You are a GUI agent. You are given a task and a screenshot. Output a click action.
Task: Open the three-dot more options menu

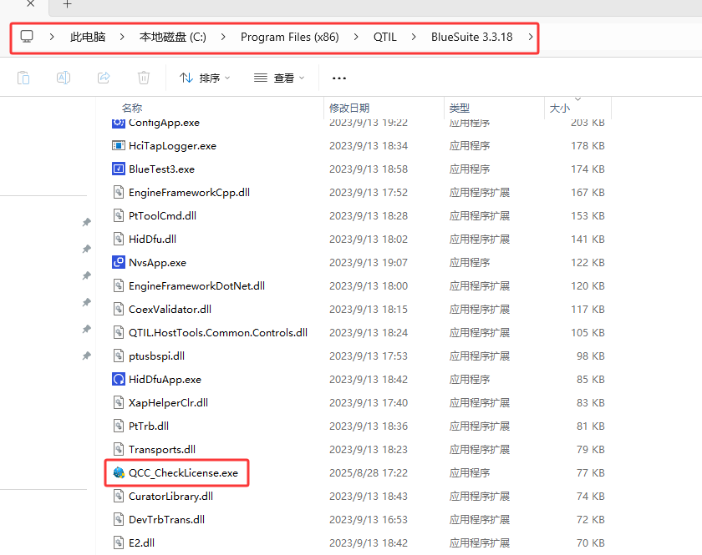click(338, 78)
